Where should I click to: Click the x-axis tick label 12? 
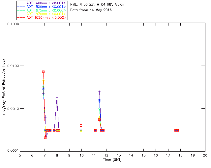click(x=106, y=155)
